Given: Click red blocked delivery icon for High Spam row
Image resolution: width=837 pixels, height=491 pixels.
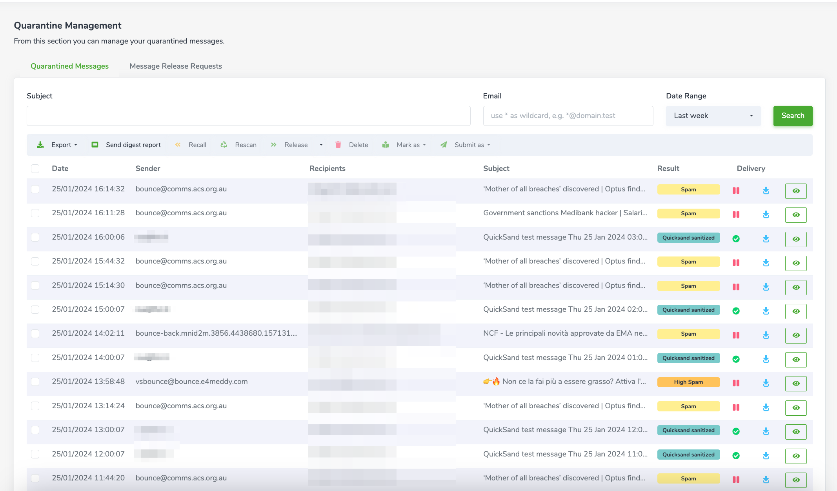Looking at the screenshot, I should tap(736, 383).
